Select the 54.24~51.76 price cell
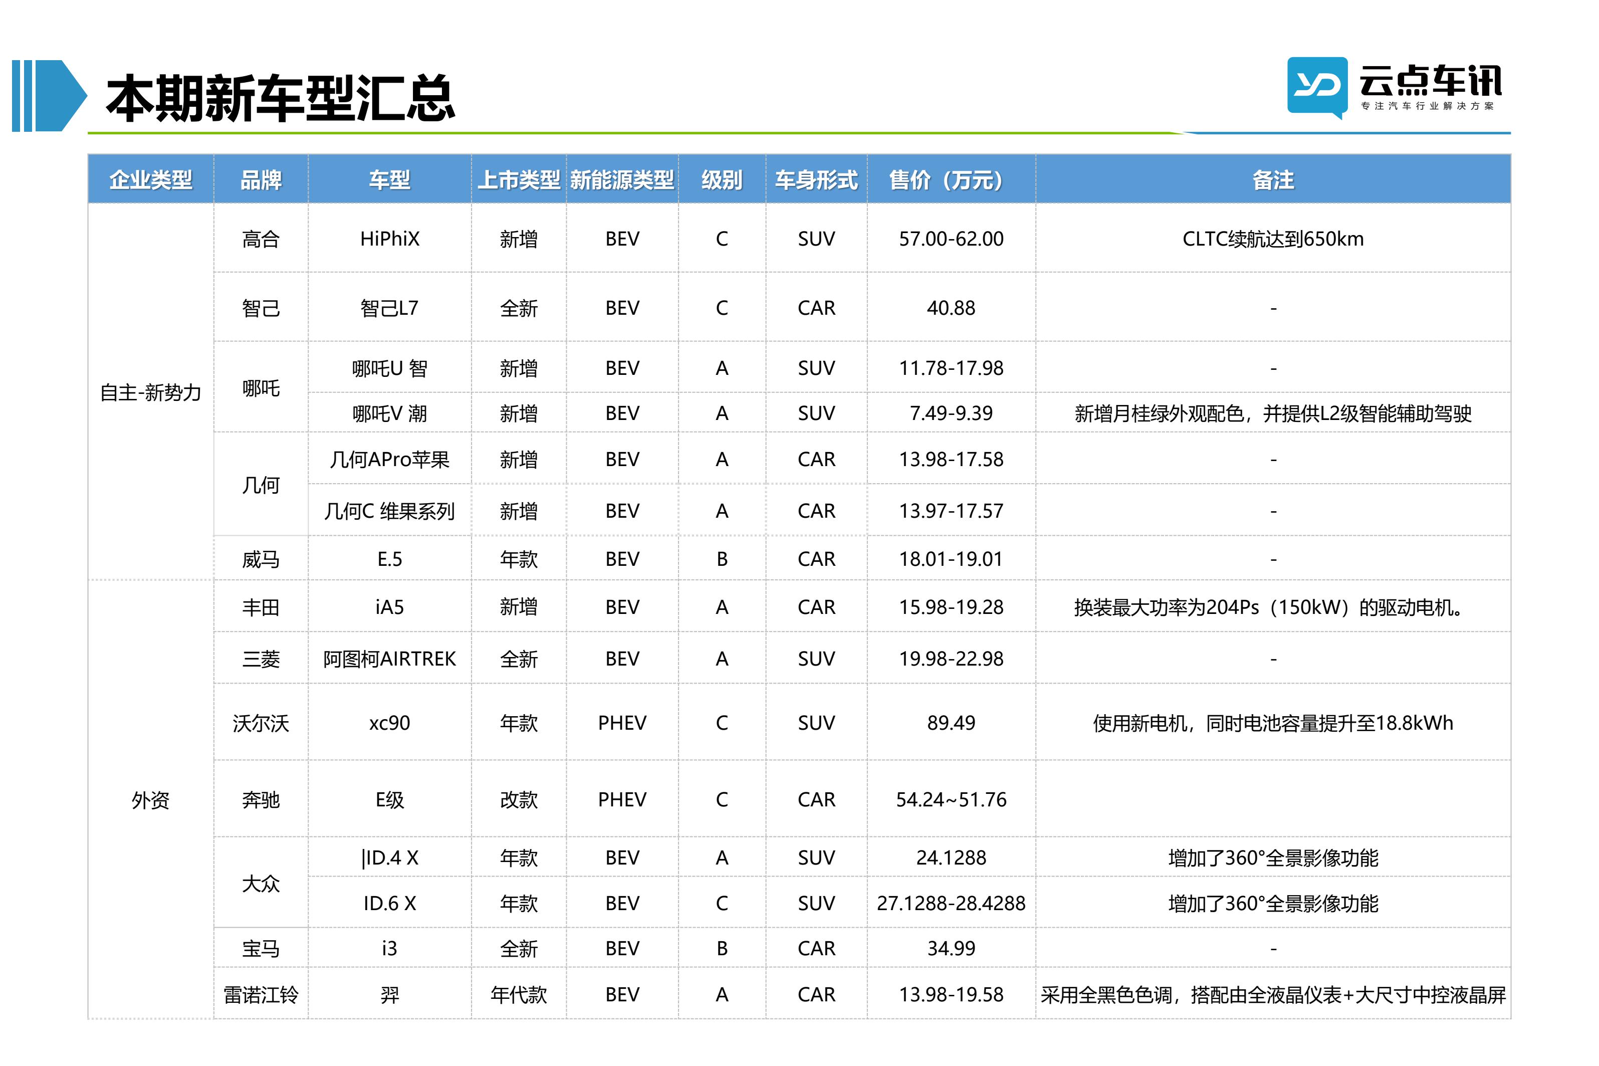This screenshot has height=1066, width=1599. pos(951,799)
